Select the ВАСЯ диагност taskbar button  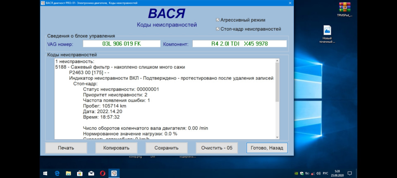click(x=114, y=173)
